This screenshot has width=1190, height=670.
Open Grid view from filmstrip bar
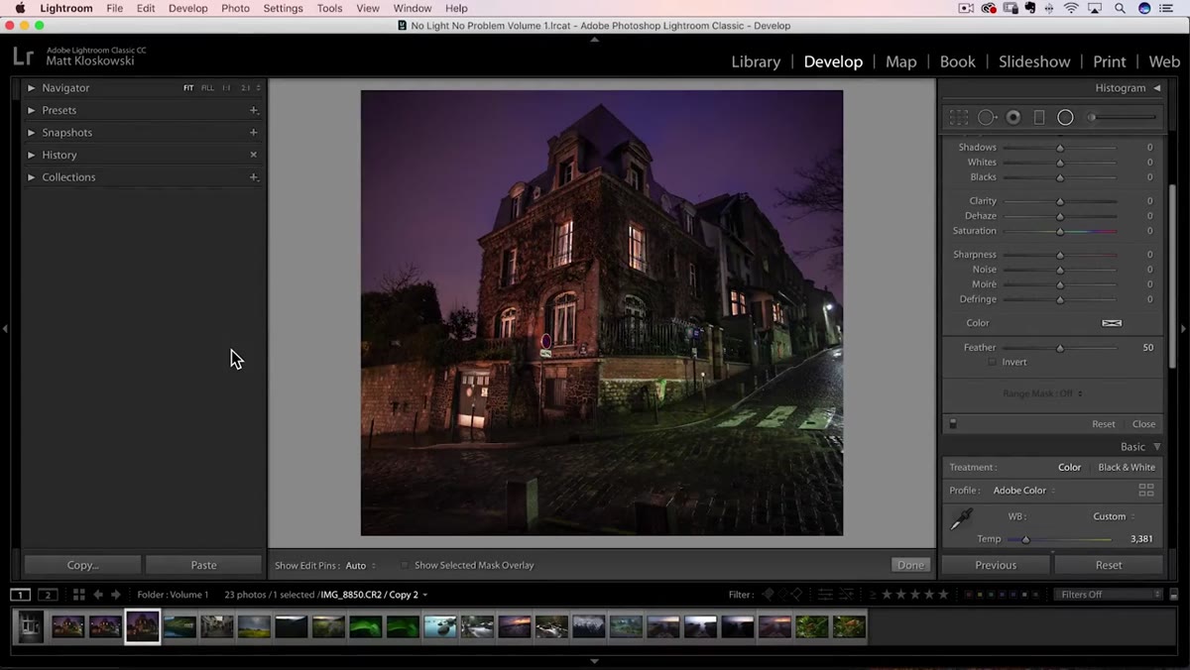[x=78, y=595]
